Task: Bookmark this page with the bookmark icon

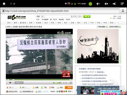Action: point(123,11)
